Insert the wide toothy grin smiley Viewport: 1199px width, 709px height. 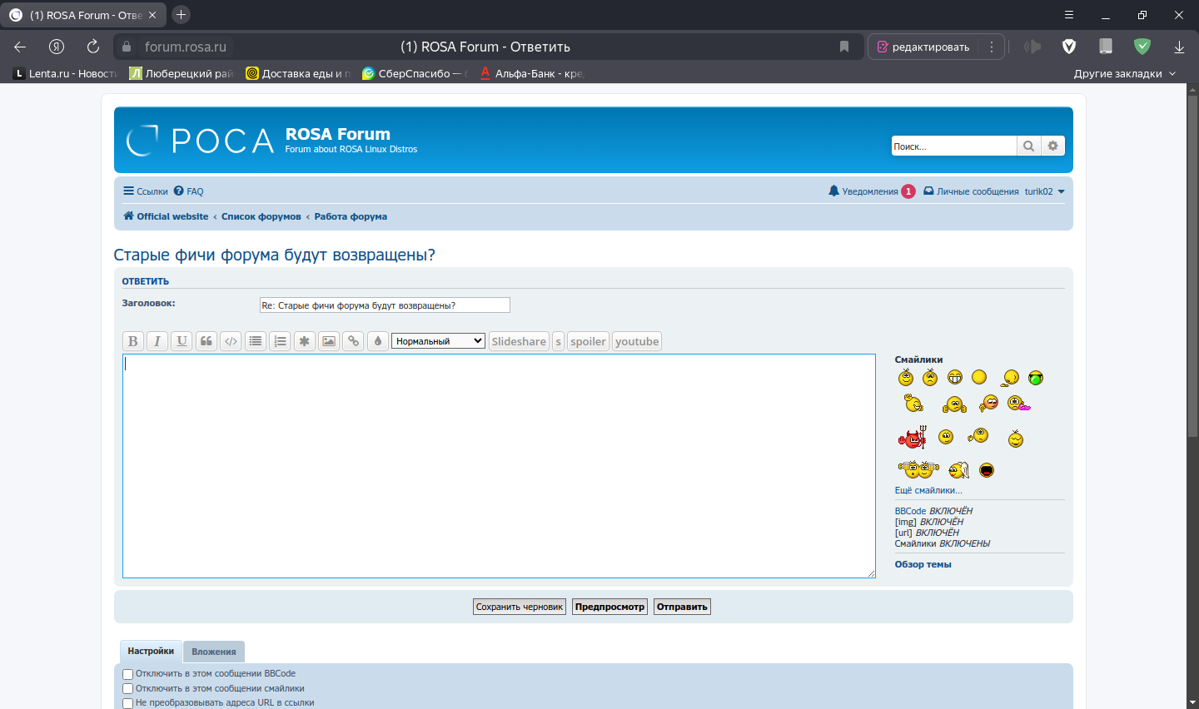point(955,378)
